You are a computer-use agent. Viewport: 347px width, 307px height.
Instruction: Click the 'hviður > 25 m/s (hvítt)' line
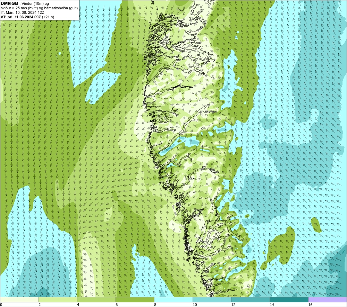[39, 8]
